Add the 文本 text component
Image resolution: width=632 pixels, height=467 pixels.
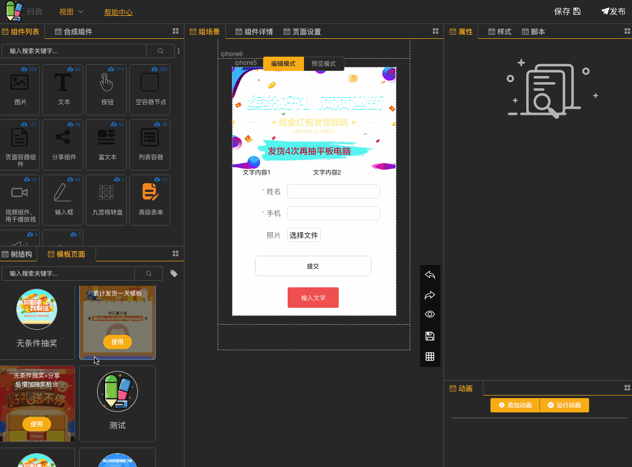coord(63,89)
